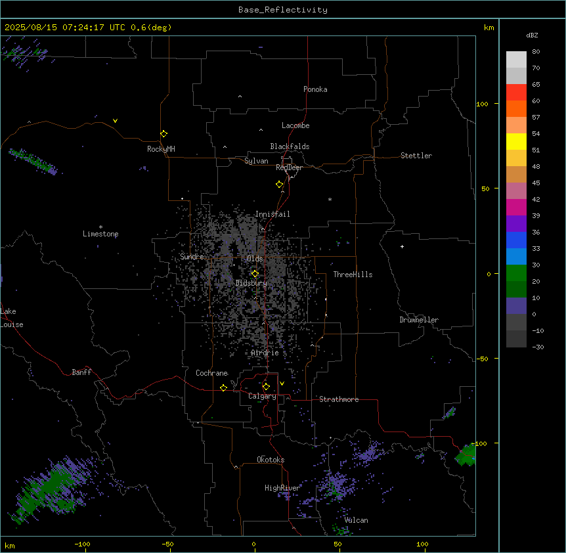Click the x-axis 50 km tick label

click(337, 544)
